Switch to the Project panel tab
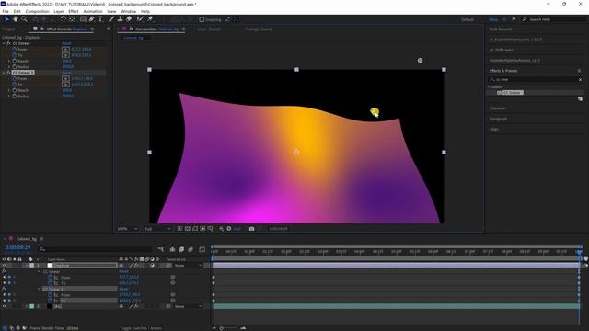This screenshot has width=589, height=331. click(x=8, y=29)
